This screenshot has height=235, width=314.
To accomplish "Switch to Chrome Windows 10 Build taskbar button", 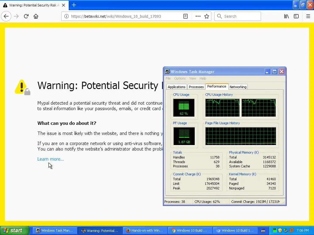I will coord(190,230).
